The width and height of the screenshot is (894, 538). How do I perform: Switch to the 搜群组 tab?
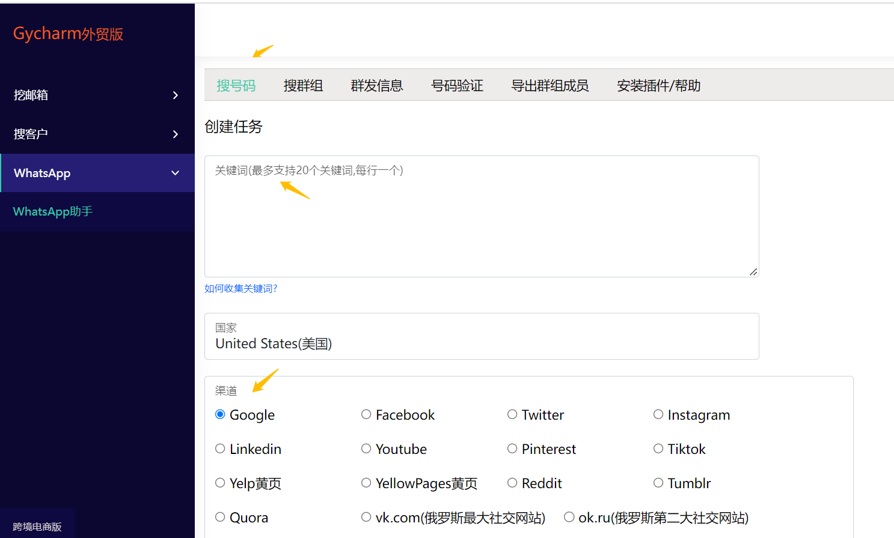tap(303, 85)
